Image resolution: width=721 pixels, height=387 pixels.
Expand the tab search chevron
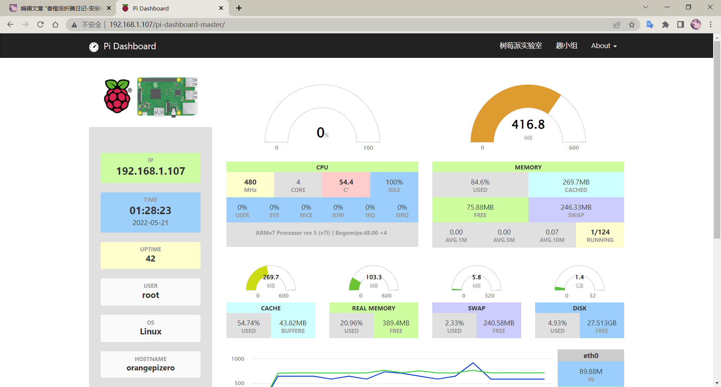tap(646, 7)
